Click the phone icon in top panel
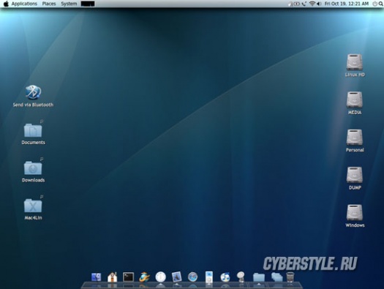The height and width of the screenshot is (289, 384). (x=304, y=4)
